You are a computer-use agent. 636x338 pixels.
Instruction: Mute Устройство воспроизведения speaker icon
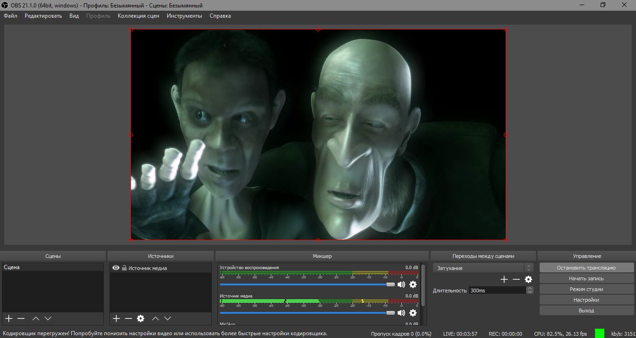(x=401, y=284)
